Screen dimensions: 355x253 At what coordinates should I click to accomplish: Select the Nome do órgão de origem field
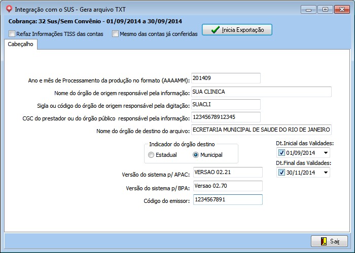261,92
